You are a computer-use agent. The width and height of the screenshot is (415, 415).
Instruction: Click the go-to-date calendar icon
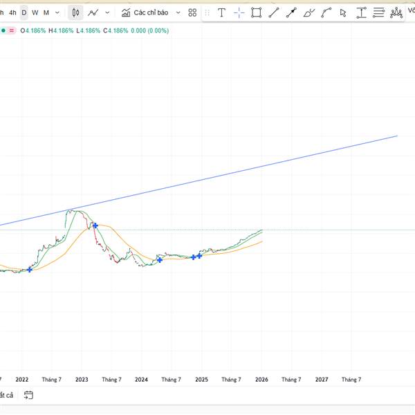[28, 395]
